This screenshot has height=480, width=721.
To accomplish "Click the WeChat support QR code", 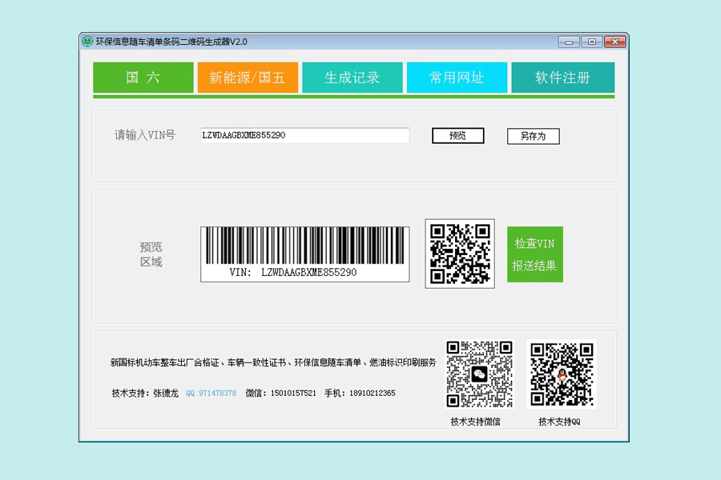I will click(x=479, y=374).
